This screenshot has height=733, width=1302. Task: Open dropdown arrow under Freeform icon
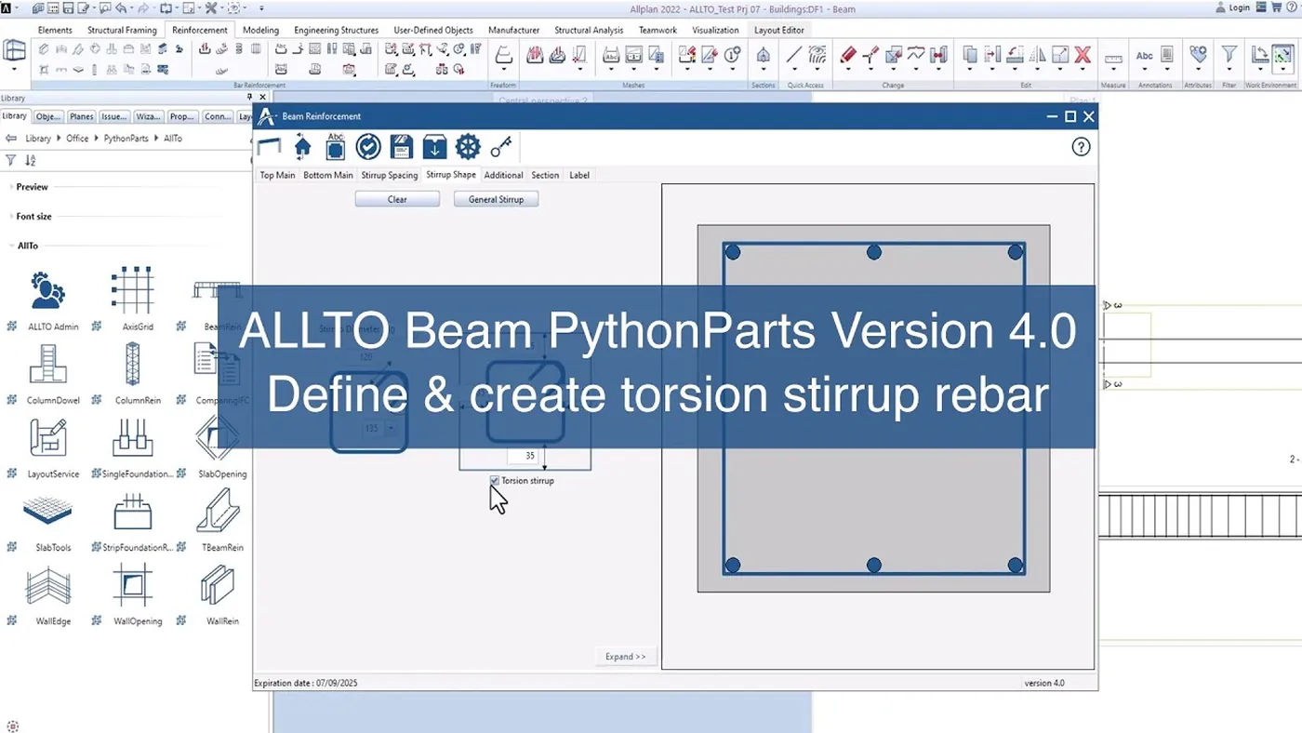[x=503, y=70]
